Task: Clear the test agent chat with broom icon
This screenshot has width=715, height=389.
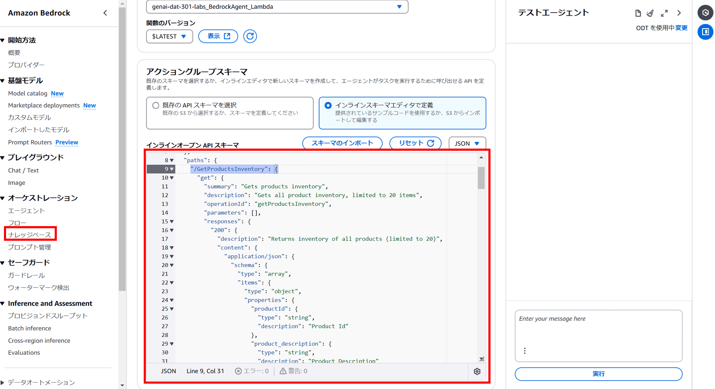Action: click(650, 13)
